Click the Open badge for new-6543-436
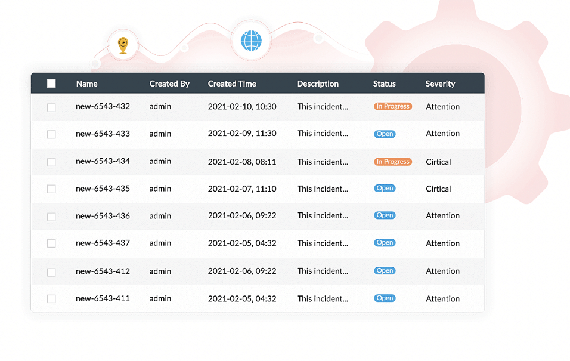Screen dimensions: 570x361 385,215
